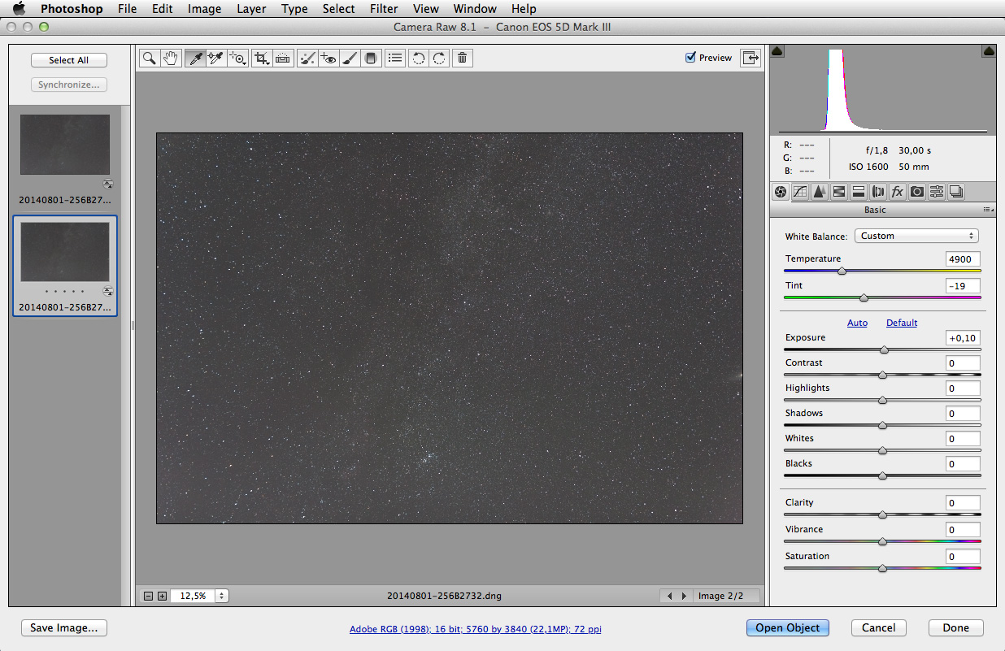Click the Vibrance slider handle
Screen dimensions: 1005x651
coord(882,541)
